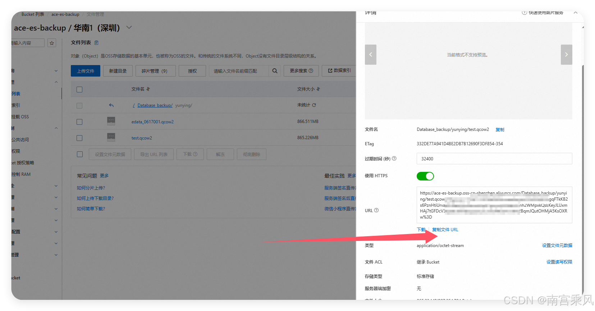Click the magnifier search icon
This screenshot has width=595, height=311.
[275, 71]
